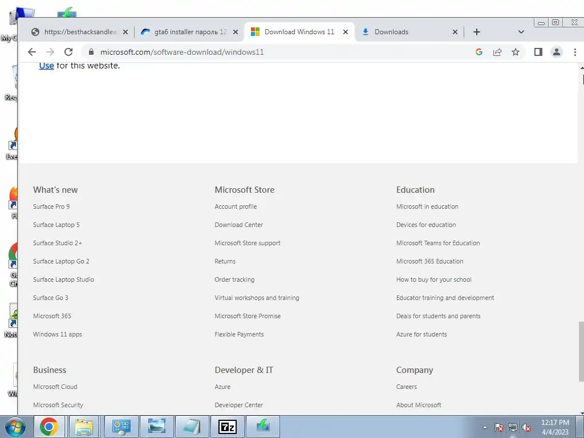Image resolution: width=584 pixels, height=438 pixels.
Task: Open the Use link
Action: coord(47,66)
